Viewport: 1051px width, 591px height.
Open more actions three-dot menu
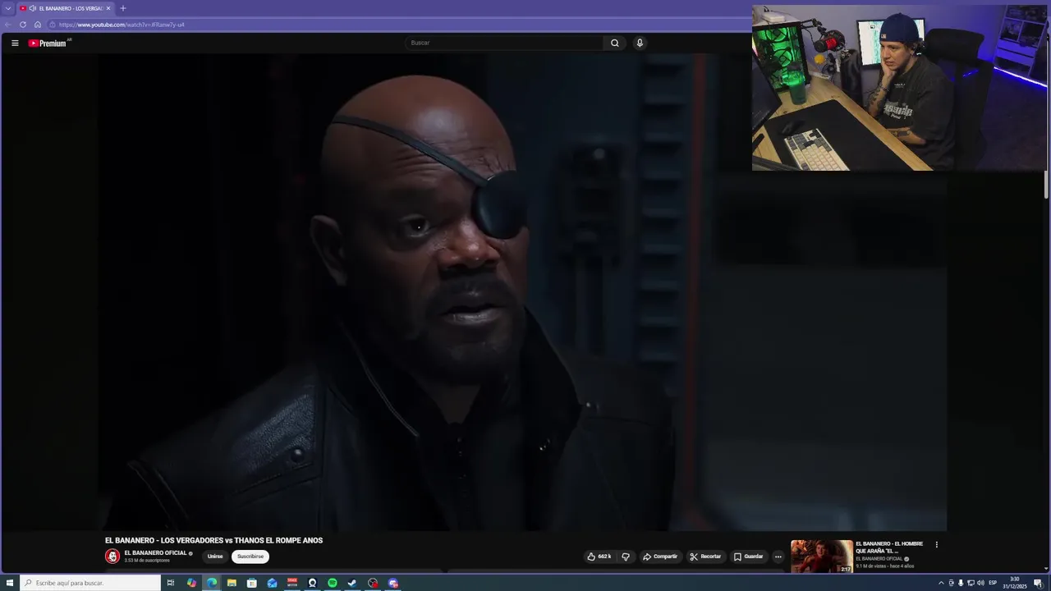pyautogui.click(x=778, y=557)
